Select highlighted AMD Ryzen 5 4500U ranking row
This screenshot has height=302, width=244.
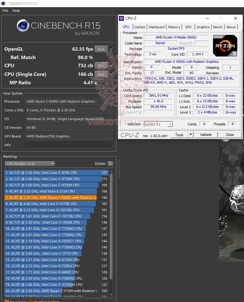point(56,197)
